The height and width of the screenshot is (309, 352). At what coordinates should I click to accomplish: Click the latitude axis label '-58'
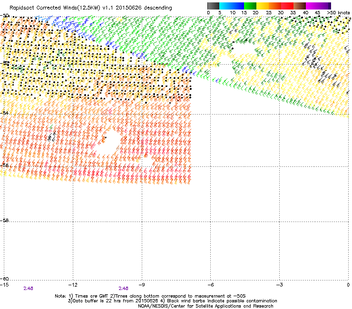[x=4, y=221]
